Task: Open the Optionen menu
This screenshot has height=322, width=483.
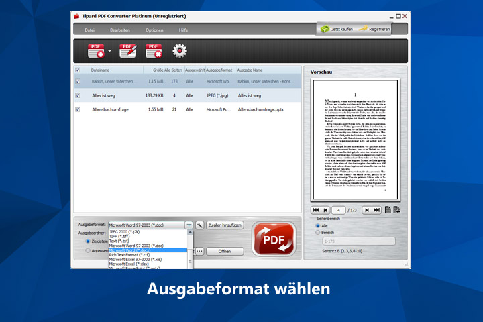Action: 154,30
